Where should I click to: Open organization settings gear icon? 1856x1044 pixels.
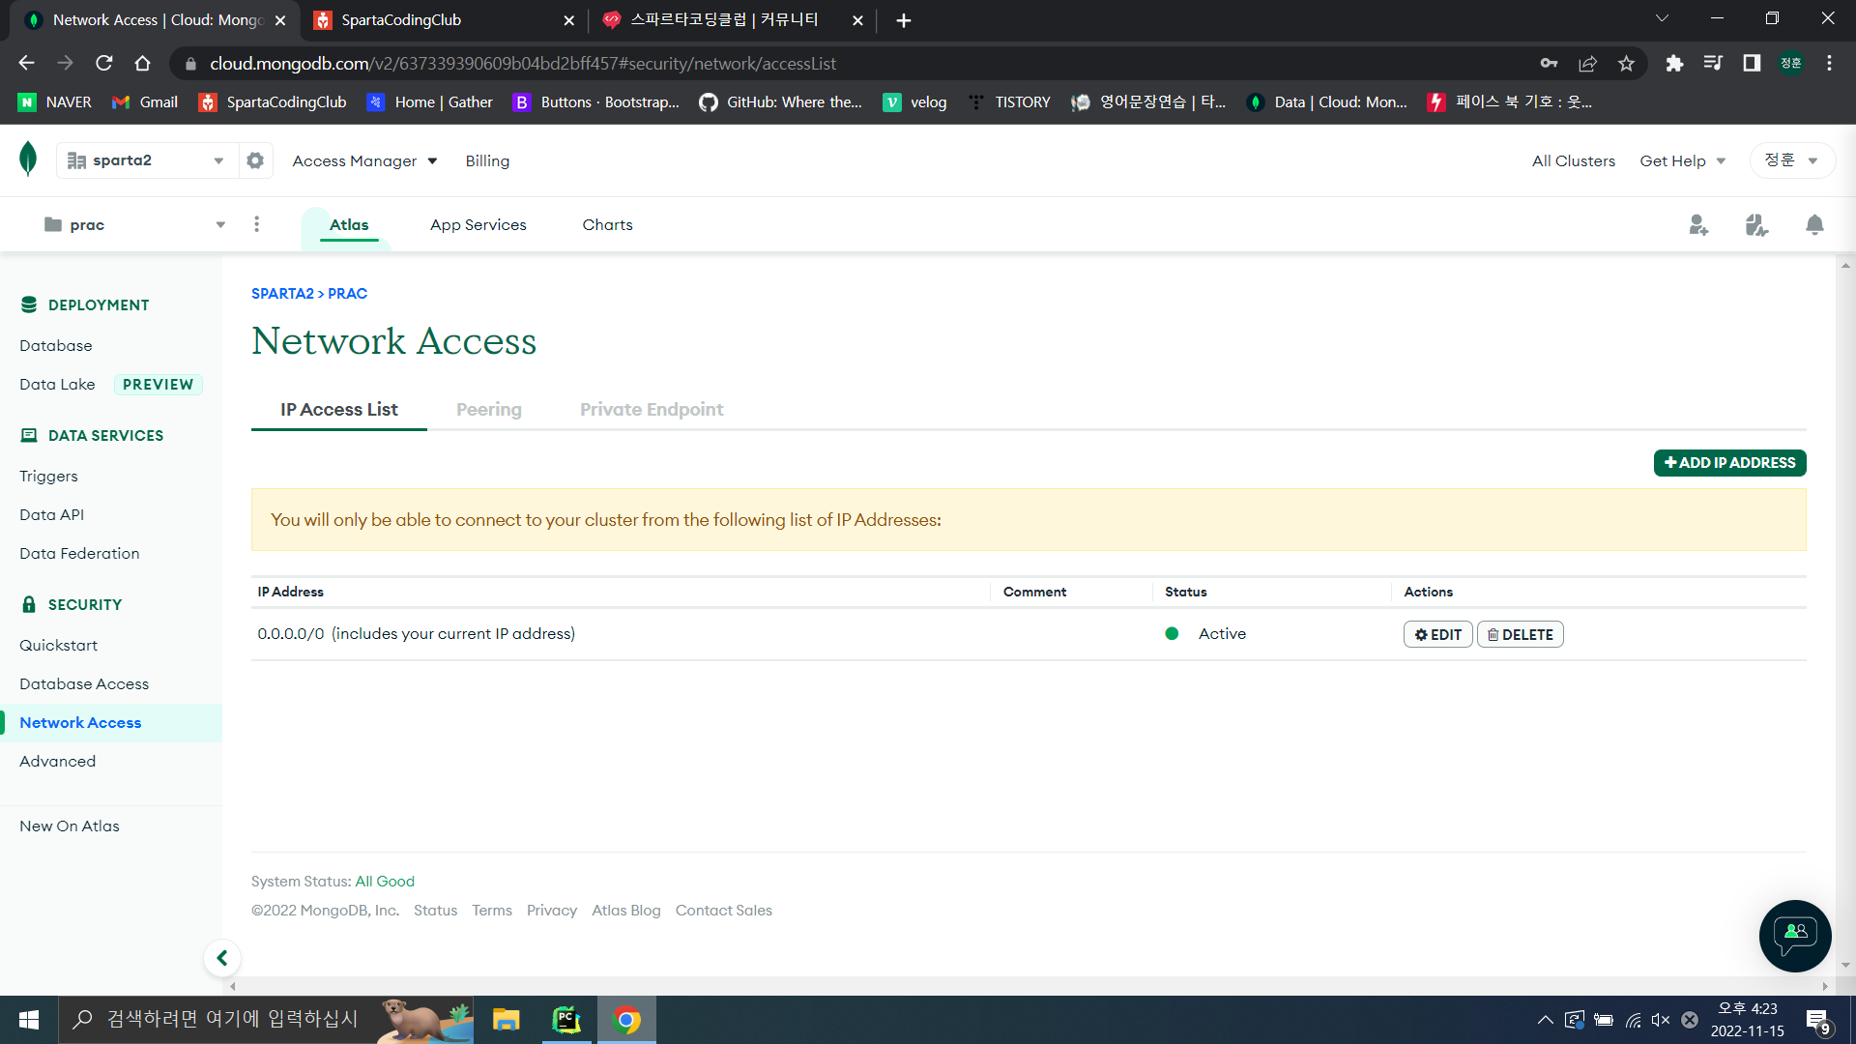[255, 160]
